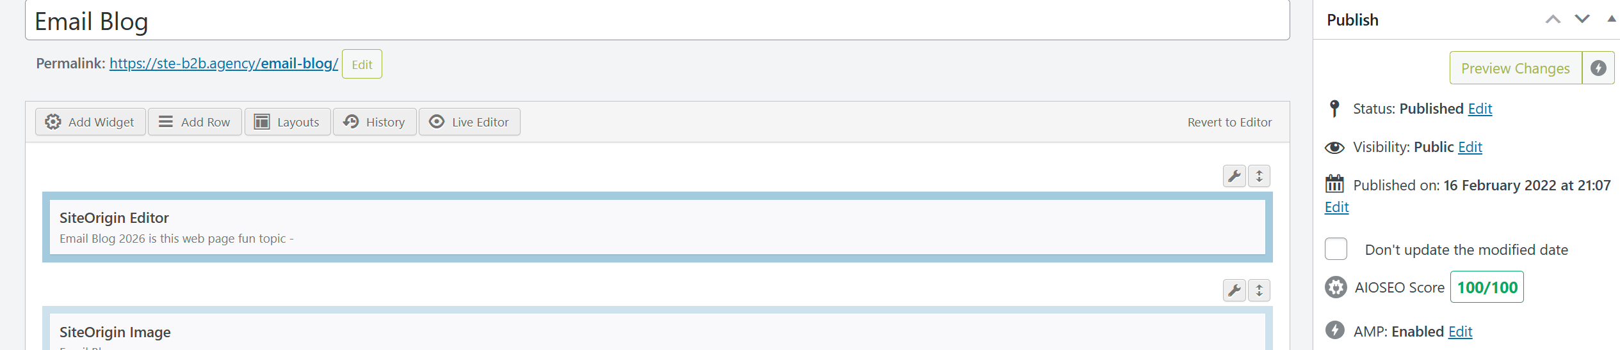Open the email-blog permalink
The height and width of the screenshot is (350, 1620).
223,63
